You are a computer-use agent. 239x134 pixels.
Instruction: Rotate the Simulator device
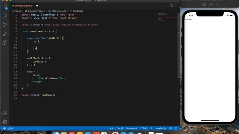coord(218,4)
